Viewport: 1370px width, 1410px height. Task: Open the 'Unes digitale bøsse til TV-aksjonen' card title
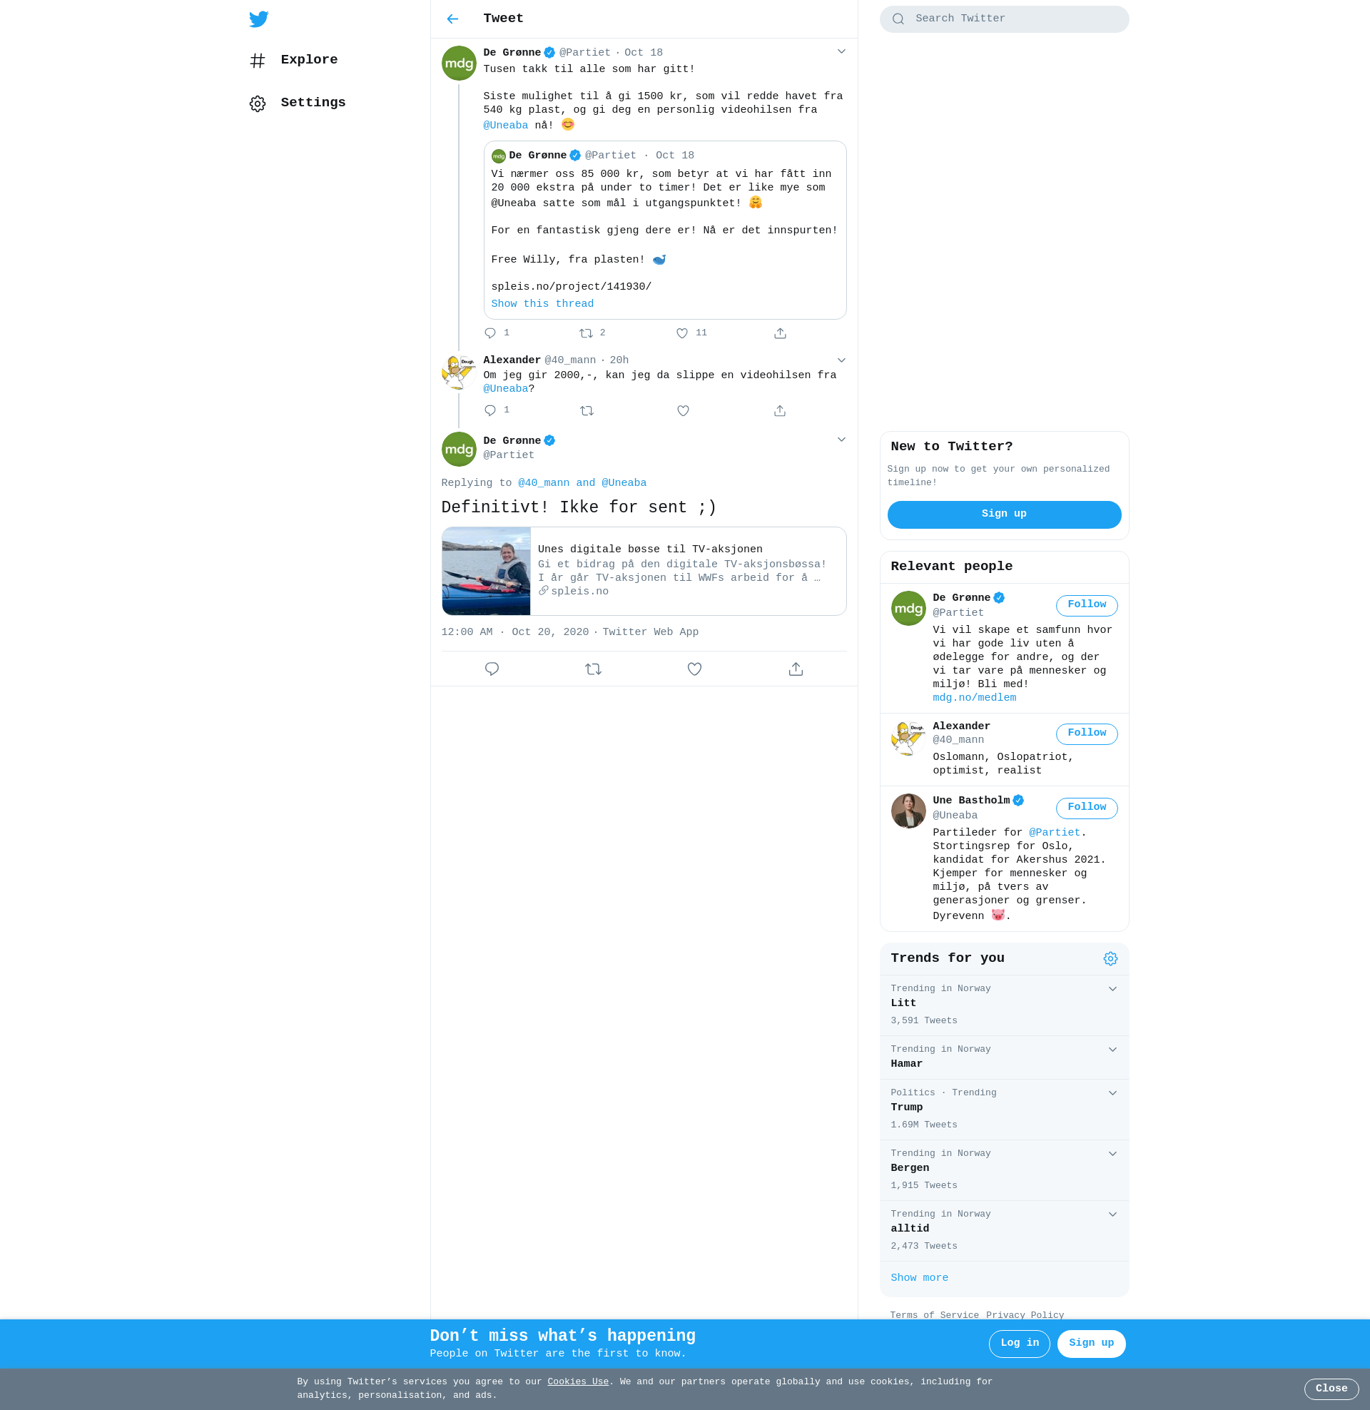coord(651,549)
